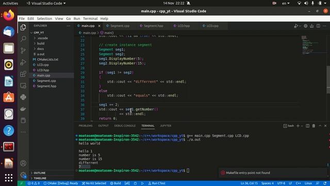Kill terminal with trash icon
330x186 pixels.
point(313,126)
